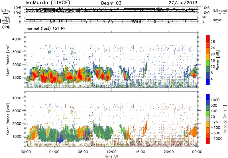Click the 'CPID' label
The height and width of the screenshot is (158, 228).
6,27
